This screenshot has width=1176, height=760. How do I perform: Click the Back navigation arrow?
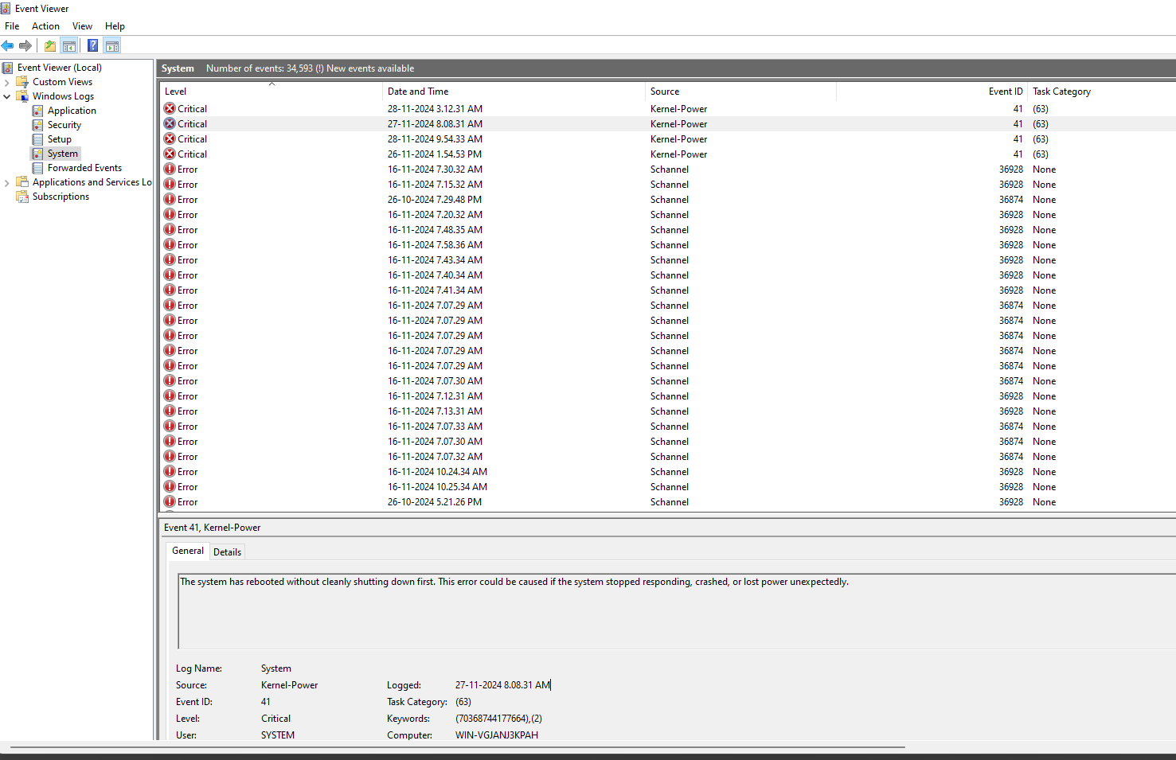[8, 45]
